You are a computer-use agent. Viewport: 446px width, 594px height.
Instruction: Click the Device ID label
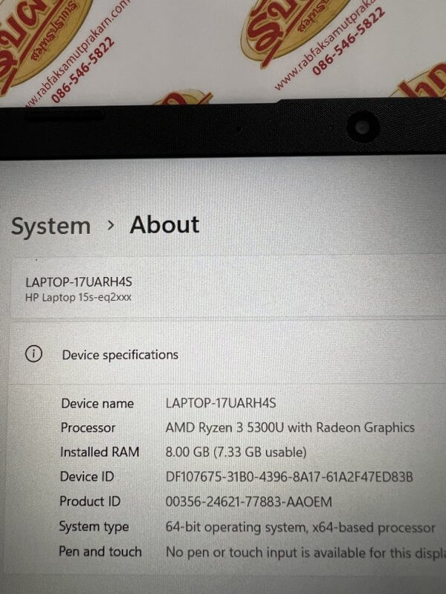(x=87, y=477)
